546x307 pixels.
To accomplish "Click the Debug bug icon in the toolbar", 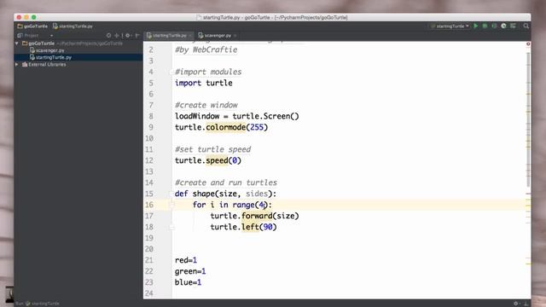I will [x=485, y=26].
